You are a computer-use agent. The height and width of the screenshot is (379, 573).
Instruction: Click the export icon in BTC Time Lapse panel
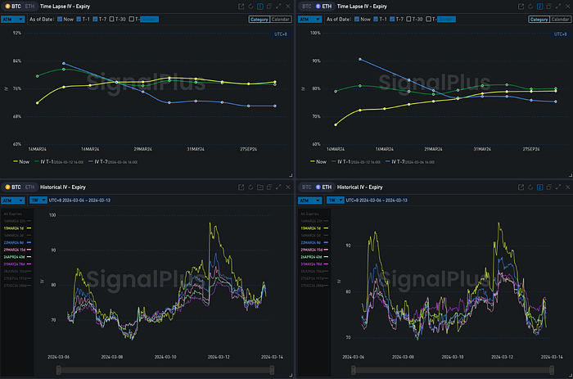[x=241, y=6]
